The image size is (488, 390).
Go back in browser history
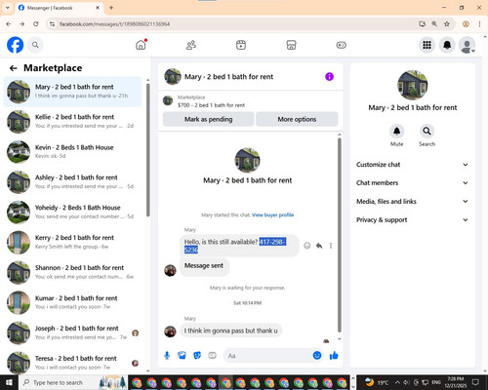coord(9,23)
